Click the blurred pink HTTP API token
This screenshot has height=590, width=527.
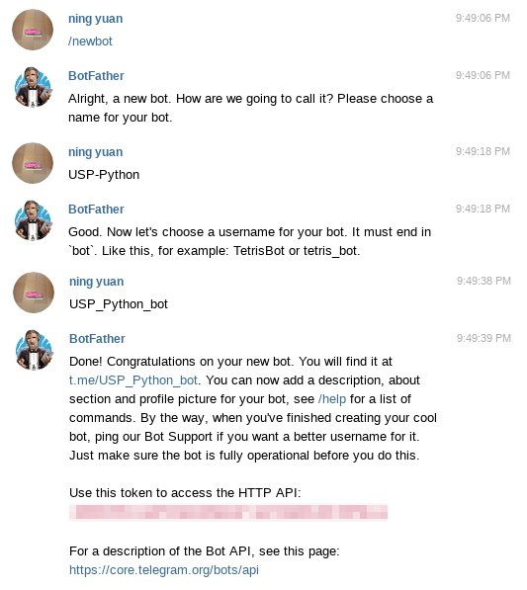[x=228, y=513]
